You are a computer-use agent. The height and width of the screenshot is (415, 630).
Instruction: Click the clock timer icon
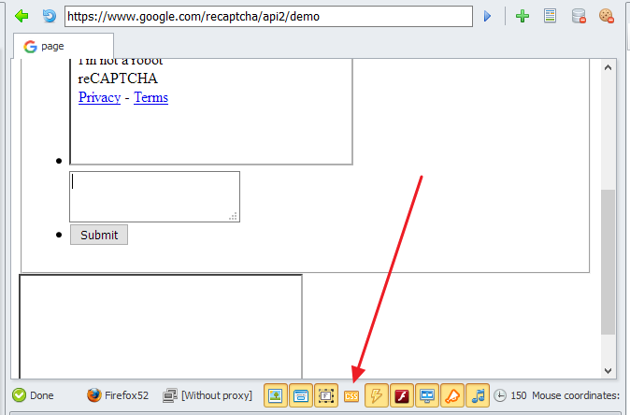[500, 395]
